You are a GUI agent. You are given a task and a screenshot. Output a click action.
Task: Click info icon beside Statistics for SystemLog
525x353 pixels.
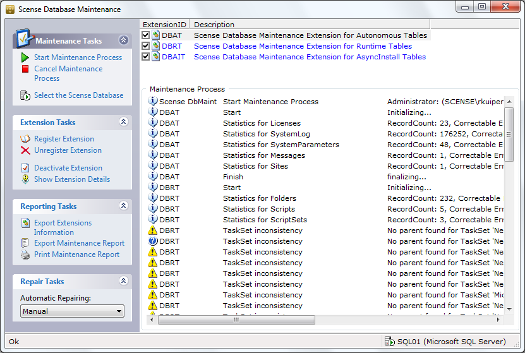pyautogui.click(x=153, y=133)
